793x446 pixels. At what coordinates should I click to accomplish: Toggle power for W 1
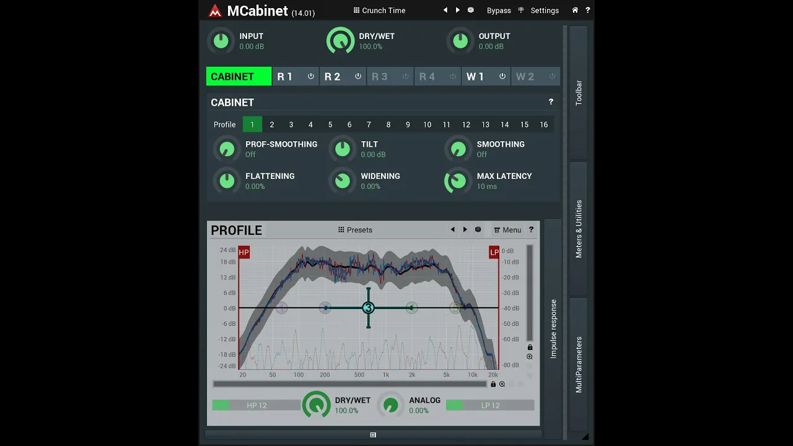click(502, 76)
